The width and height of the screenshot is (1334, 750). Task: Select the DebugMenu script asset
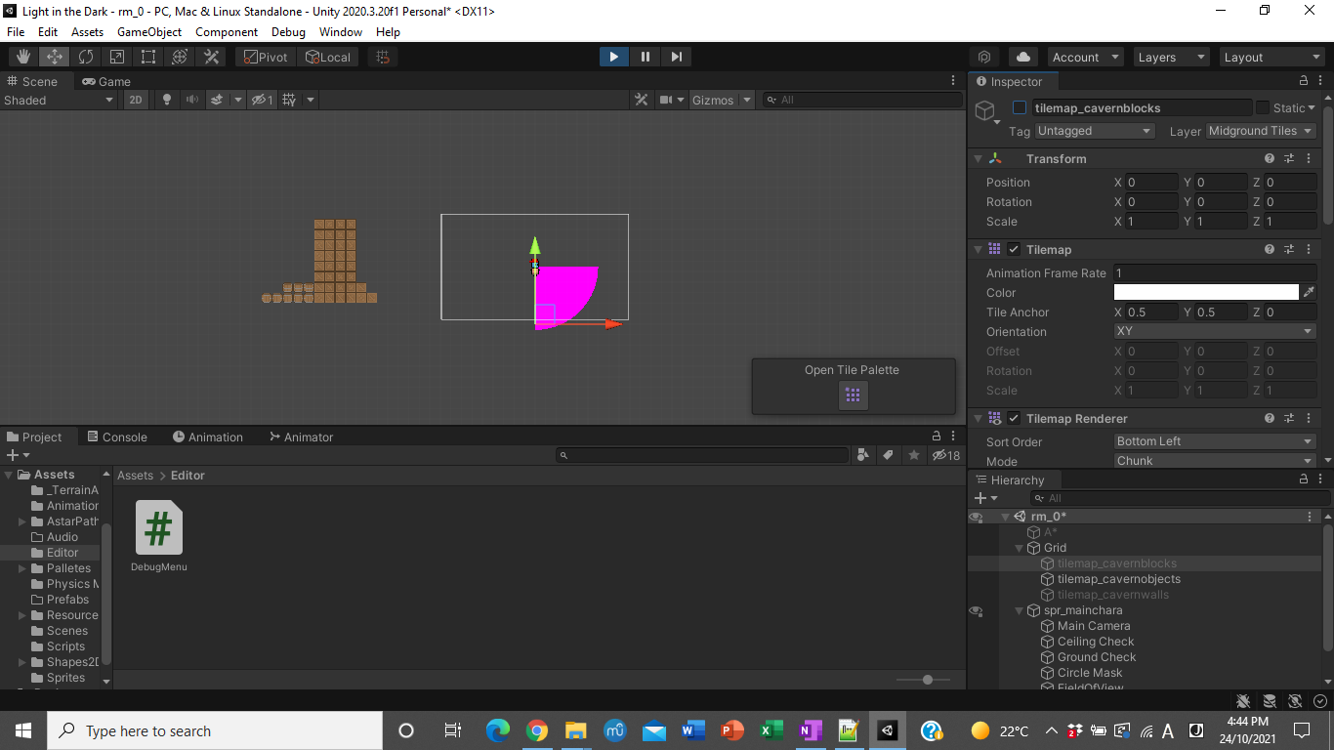158,535
